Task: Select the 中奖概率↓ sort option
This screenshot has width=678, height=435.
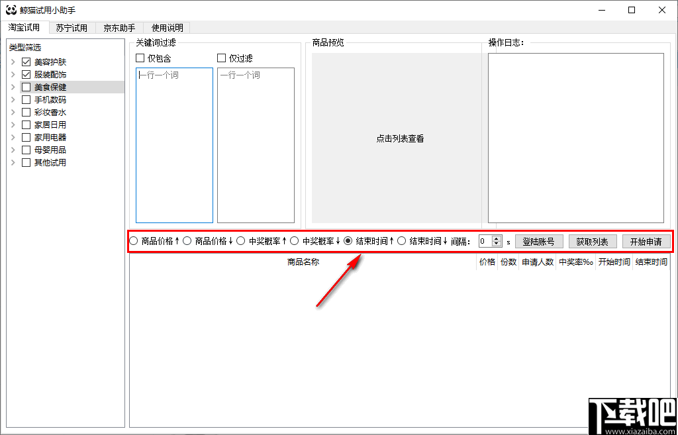Action: pos(294,240)
